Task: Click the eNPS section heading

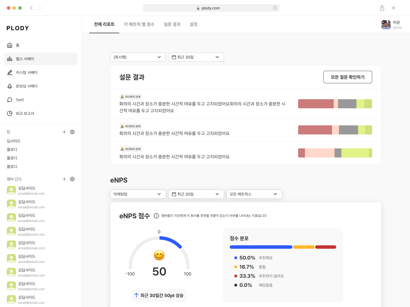Action: pyautogui.click(x=119, y=180)
